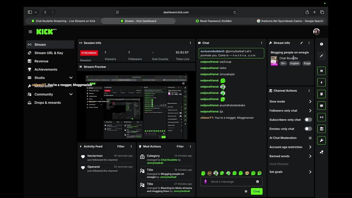Open Activity Feed three-dot menu

tap(131, 147)
